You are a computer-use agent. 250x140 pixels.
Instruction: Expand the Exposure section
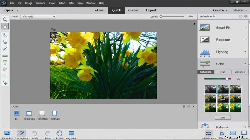[245, 39]
